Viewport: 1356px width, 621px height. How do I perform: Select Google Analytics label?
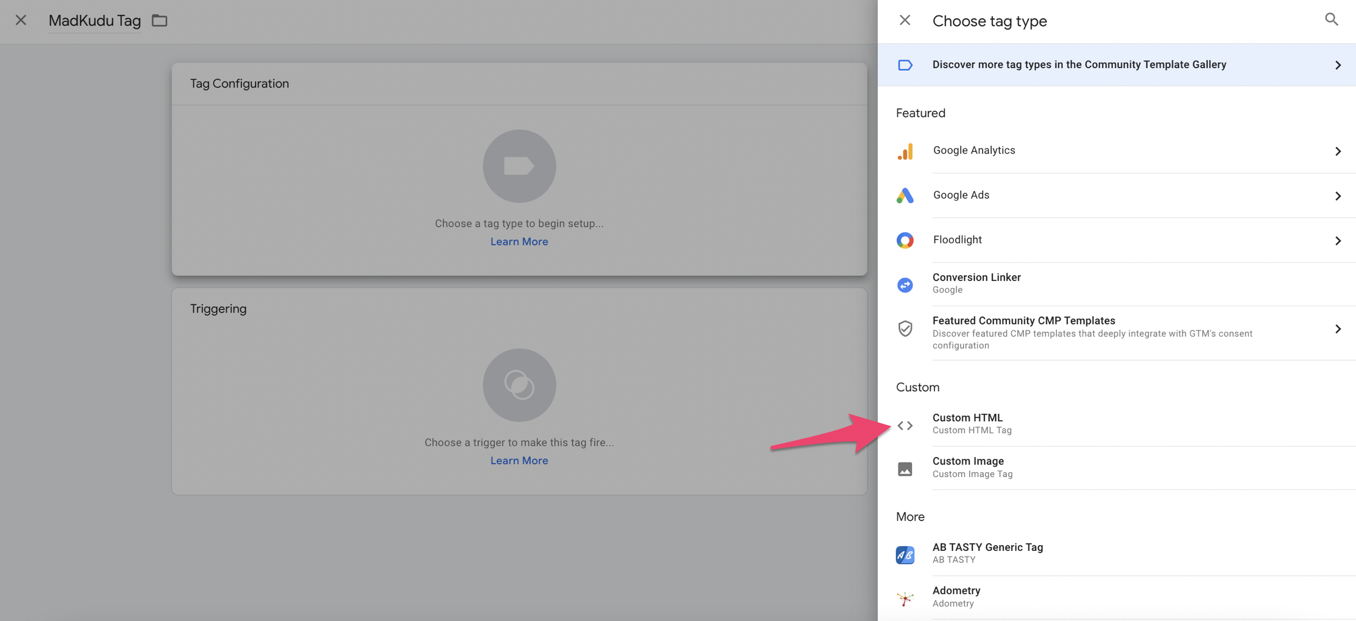[974, 150]
